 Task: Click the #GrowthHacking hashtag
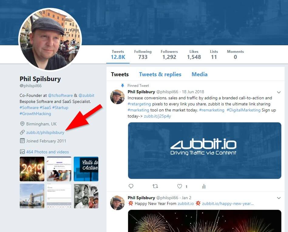tap(35, 114)
